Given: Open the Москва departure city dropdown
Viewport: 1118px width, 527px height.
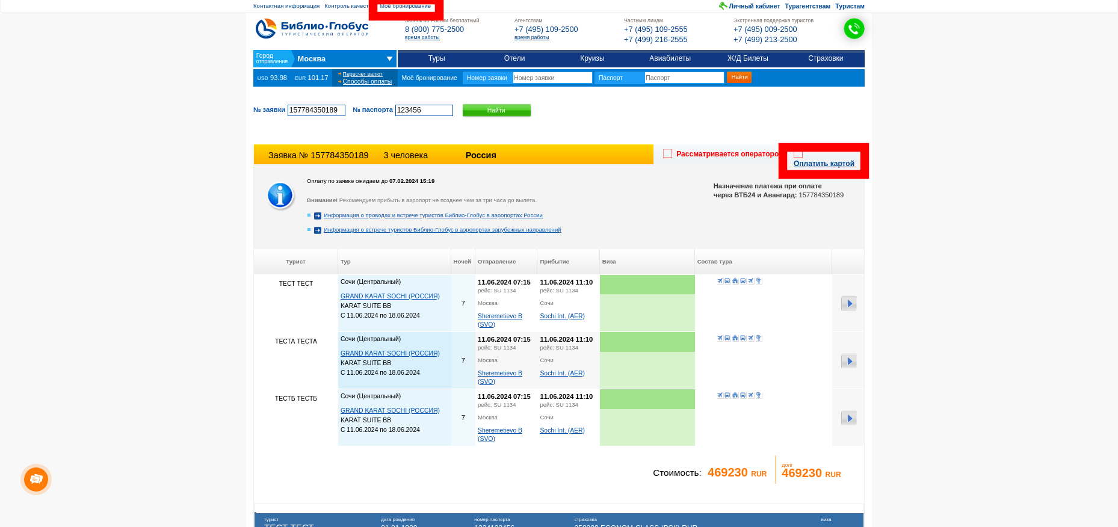Looking at the screenshot, I should point(389,59).
